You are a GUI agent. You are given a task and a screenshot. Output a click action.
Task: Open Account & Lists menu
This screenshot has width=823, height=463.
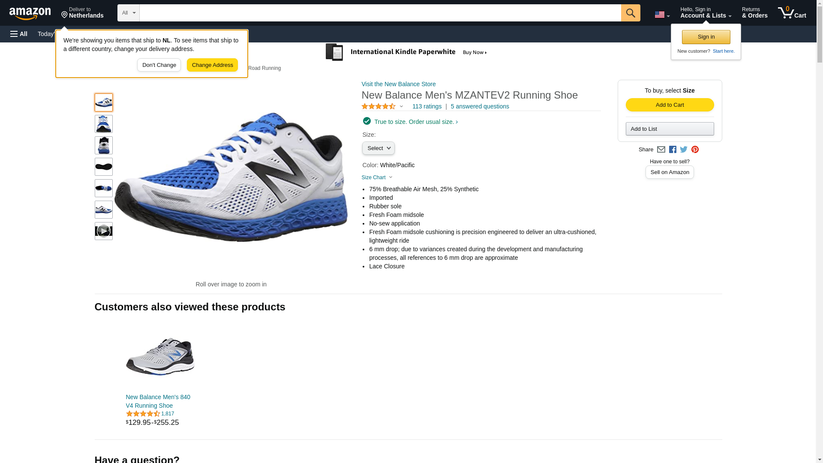click(706, 13)
